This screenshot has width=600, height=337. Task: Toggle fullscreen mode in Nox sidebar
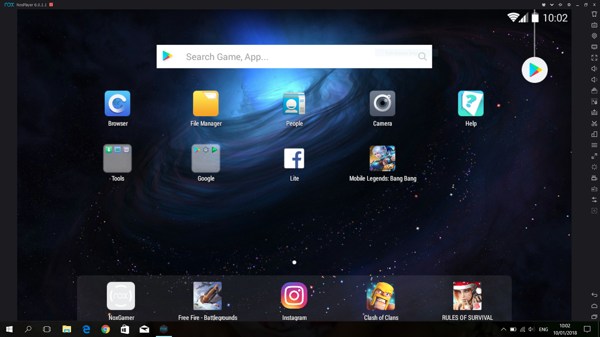pos(594,58)
